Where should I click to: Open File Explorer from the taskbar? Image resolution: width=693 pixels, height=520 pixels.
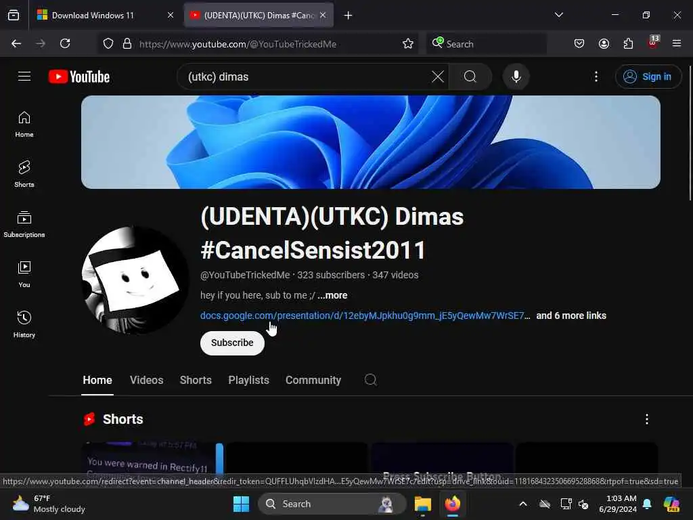(x=422, y=504)
